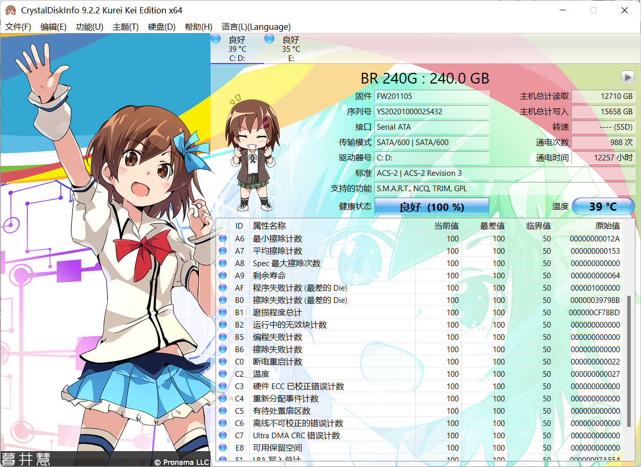Click the total host writes value 15658 GB
This screenshot has width=641, height=467.
(603, 111)
